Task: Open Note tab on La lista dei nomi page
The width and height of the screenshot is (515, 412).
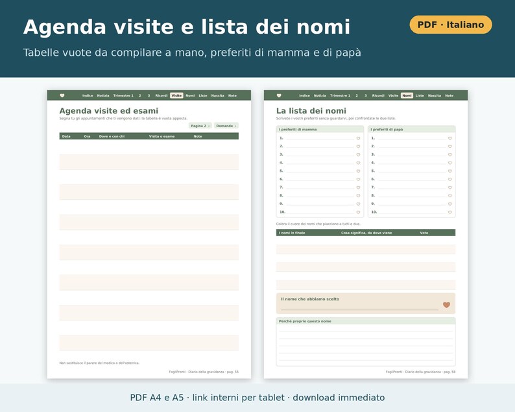Action: coord(449,95)
